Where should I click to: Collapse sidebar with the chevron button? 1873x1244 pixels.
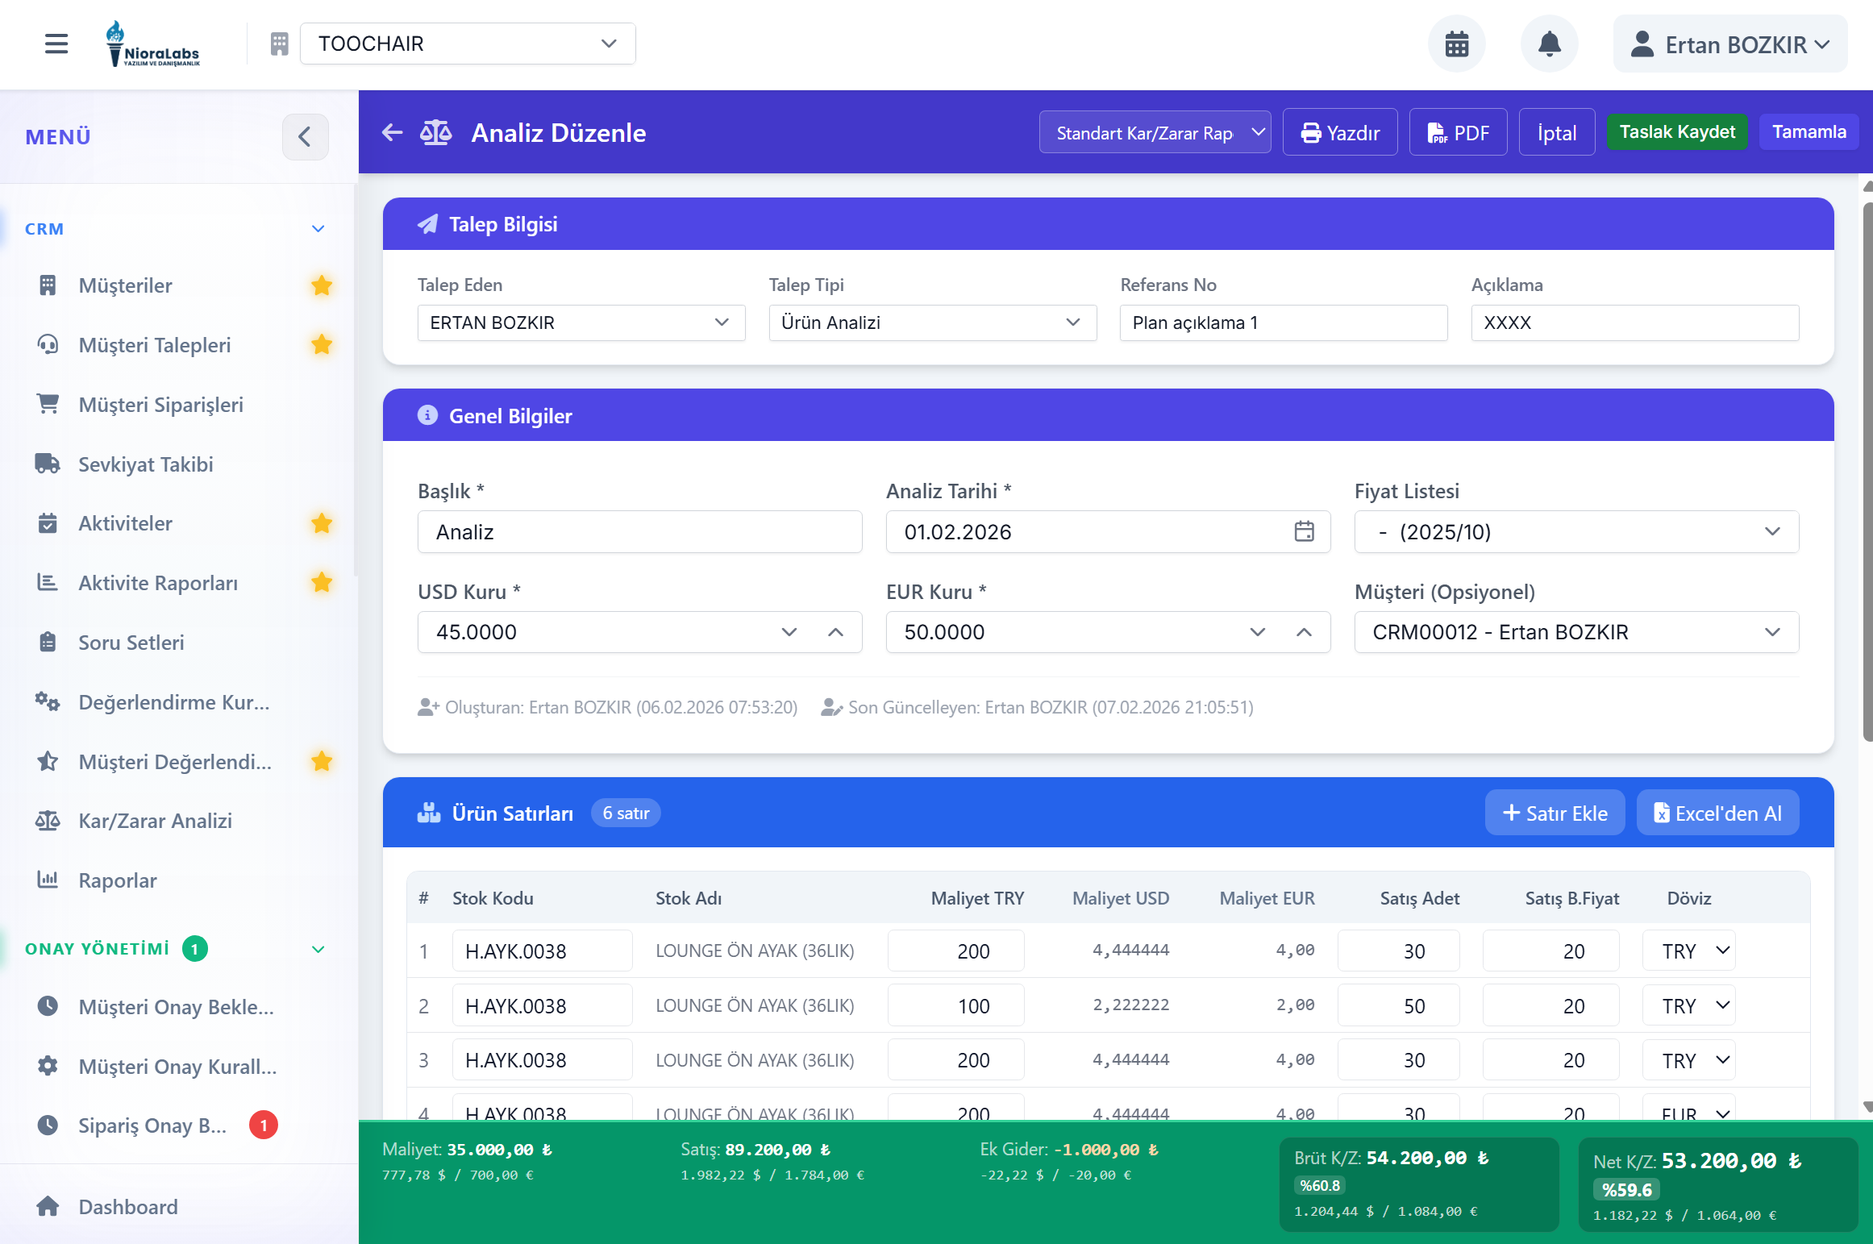coord(305,136)
